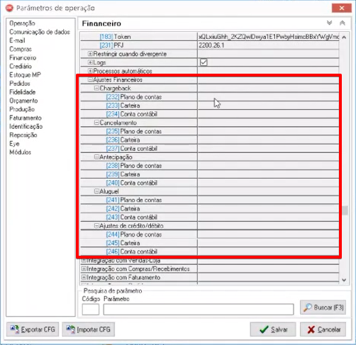The image size is (356, 345).
Task: Click the double-chevron down icon beside Financeiro
Action: pos(329,23)
